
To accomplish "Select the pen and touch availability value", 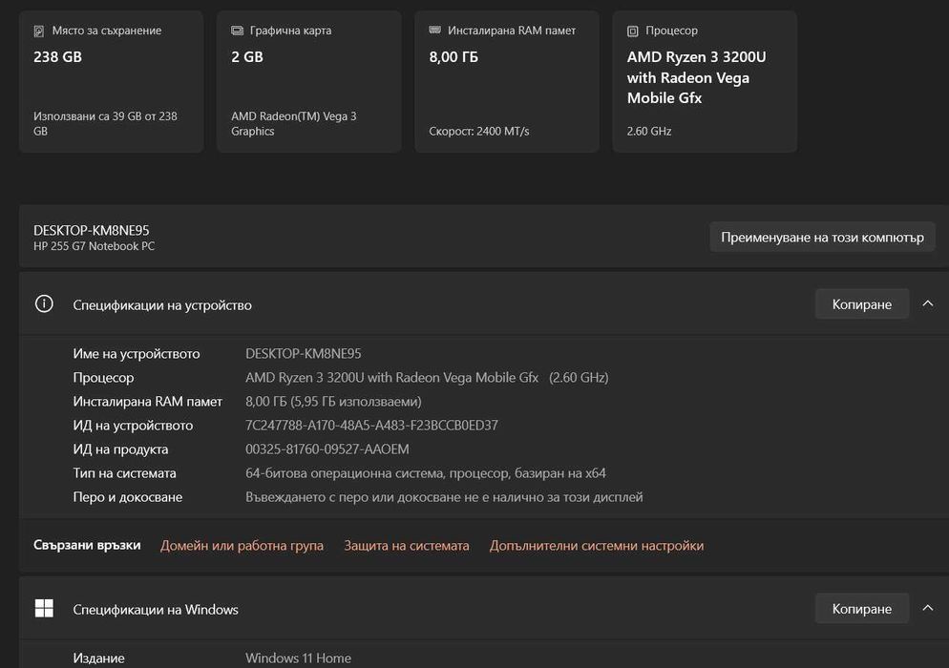I will [444, 497].
